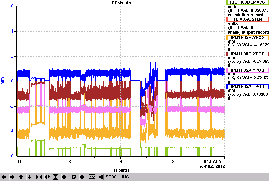Zoom in Y axis with the hourglass-shaped icon
269x181 pixels.
click(56, 177)
